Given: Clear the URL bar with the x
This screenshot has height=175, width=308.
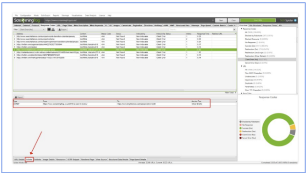Looking at the screenshot, I should click(213, 20).
